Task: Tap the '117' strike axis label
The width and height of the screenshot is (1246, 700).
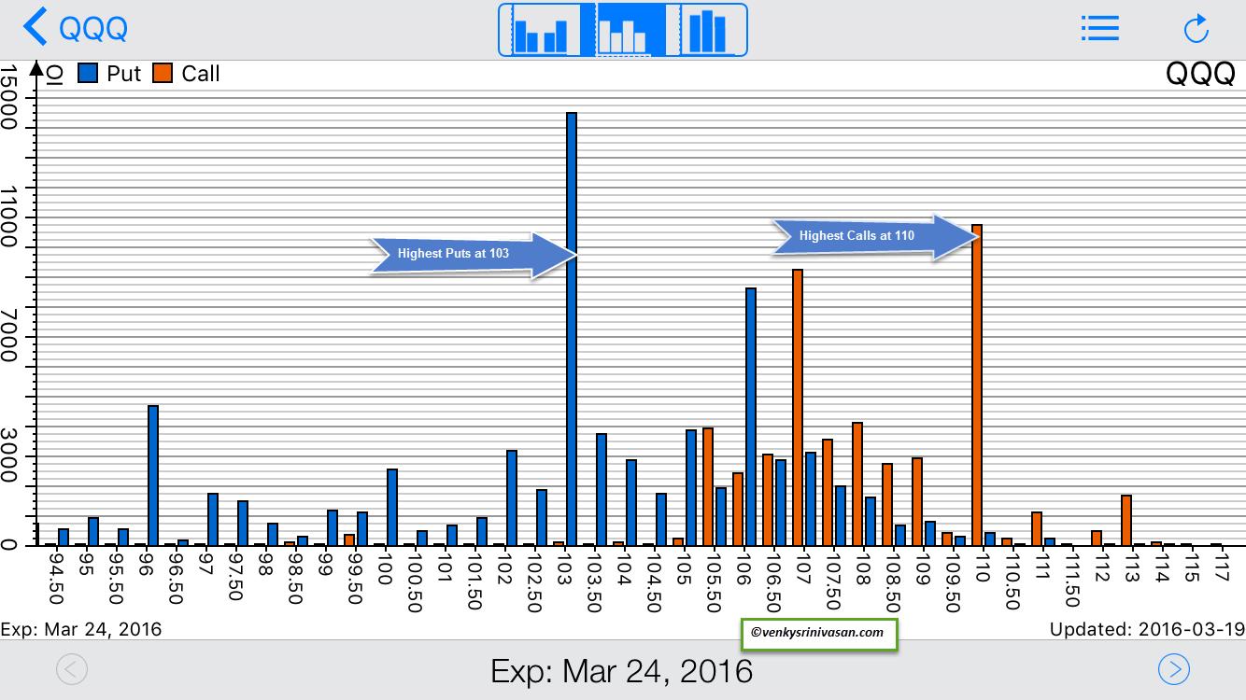Action: pyautogui.click(x=1220, y=567)
